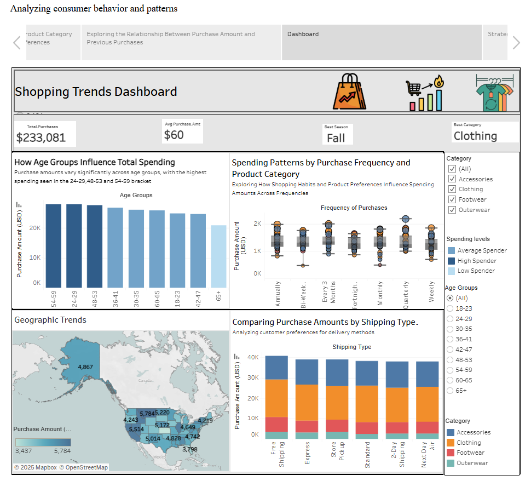
Task: Click the shopping bag trend icon
Action: pyautogui.click(x=350, y=91)
